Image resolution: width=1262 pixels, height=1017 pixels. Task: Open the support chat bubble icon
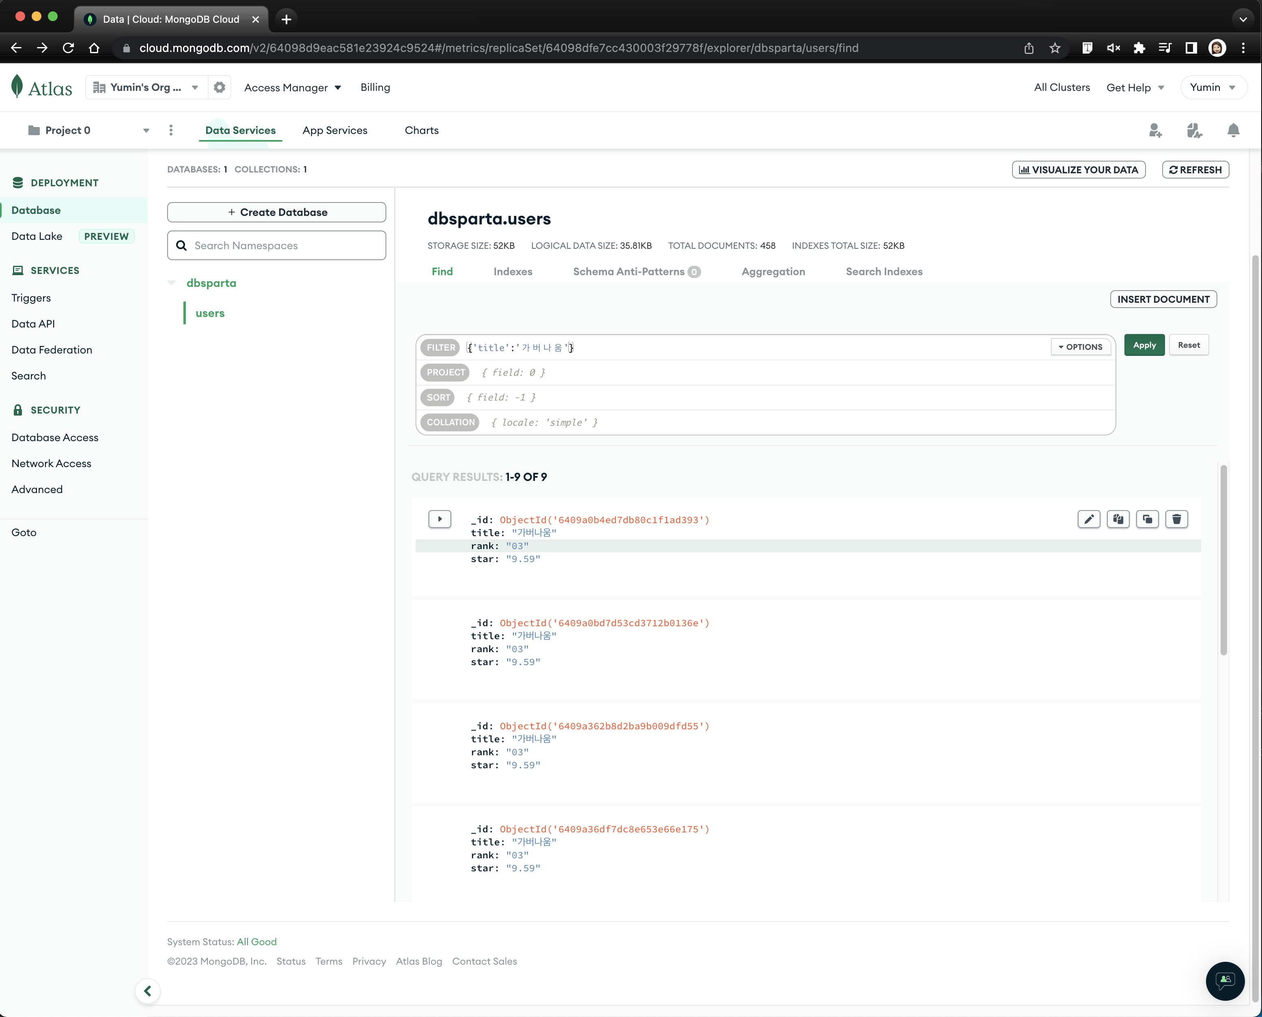click(x=1225, y=981)
